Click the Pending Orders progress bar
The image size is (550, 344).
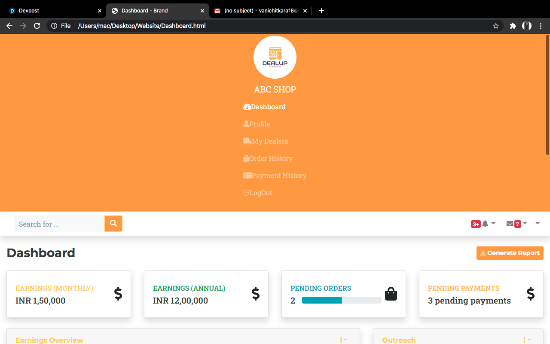point(342,300)
